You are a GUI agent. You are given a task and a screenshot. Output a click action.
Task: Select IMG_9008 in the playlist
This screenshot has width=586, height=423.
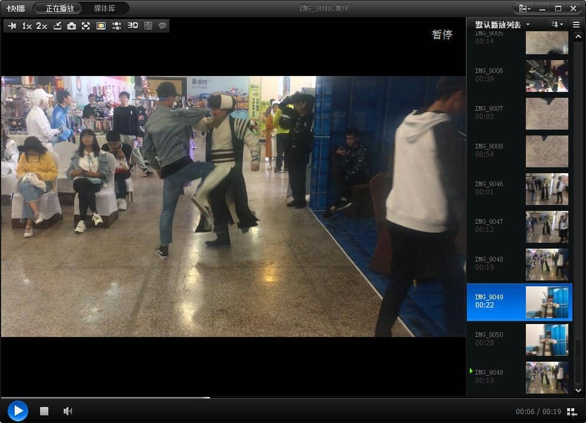[519, 150]
